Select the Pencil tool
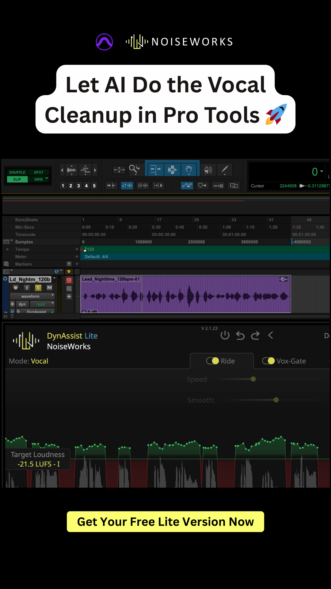Image resolution: width=331 pixels, height=589 pixels. pyautogui.click(x=225, y=169)
